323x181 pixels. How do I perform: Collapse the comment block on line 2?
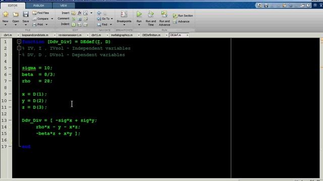click(19, 48)
